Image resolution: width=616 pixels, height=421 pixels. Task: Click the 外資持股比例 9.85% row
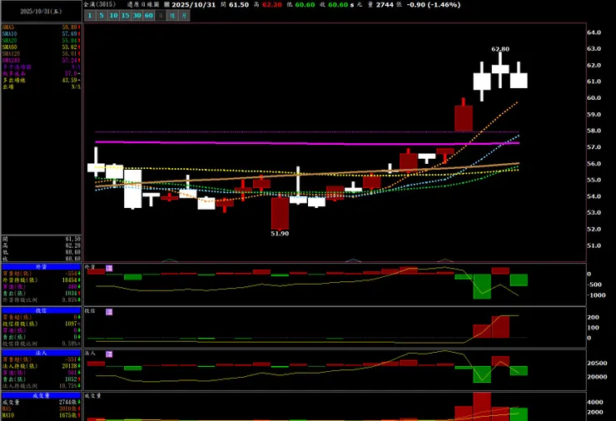42,300
